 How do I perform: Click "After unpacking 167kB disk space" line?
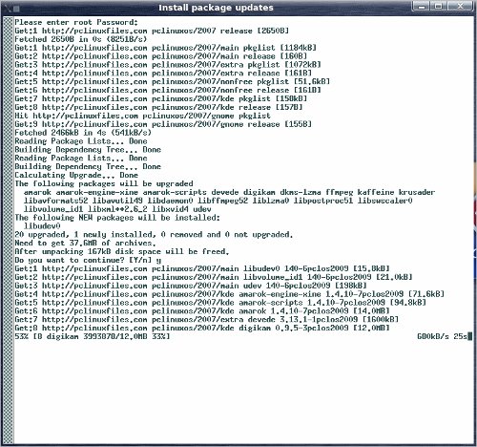click(x=122, y=251)
